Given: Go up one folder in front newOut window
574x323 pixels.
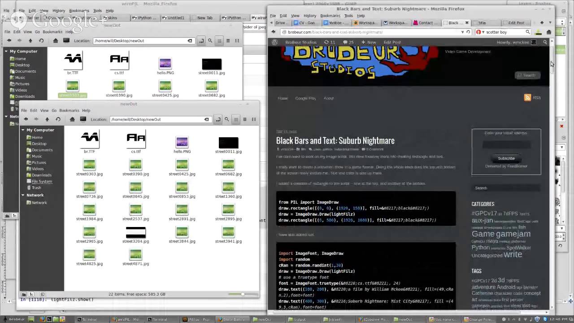Looking at the screenshot, I should click(x=47, y=119).
